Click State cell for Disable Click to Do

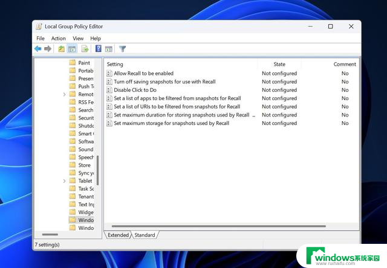pos(279,90)
